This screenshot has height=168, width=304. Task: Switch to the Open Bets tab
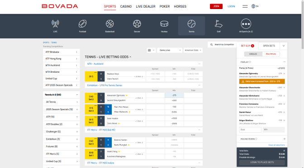269,46
